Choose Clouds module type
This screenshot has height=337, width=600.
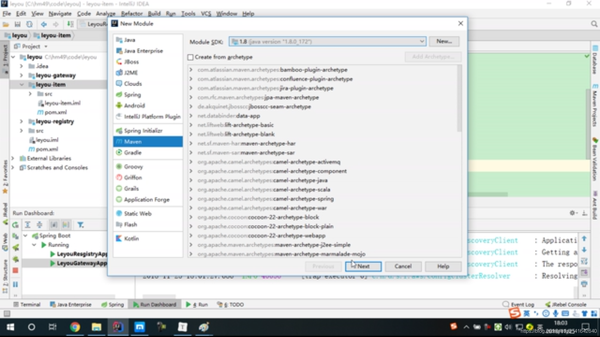pyautogui.click(x=147, y=84)
